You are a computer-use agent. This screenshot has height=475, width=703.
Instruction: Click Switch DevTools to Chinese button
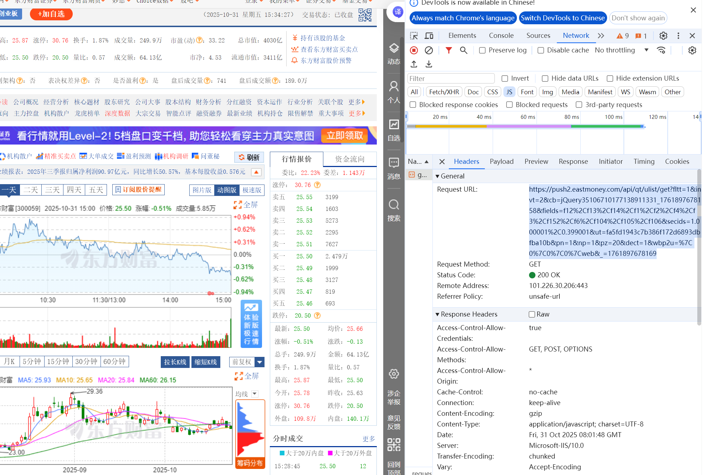563,18
